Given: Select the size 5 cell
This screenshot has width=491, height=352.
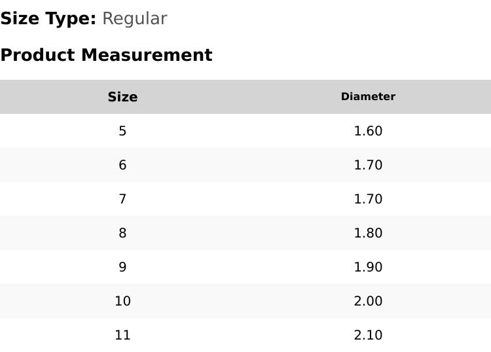Looking at the screenshot, I should (122, 131).
